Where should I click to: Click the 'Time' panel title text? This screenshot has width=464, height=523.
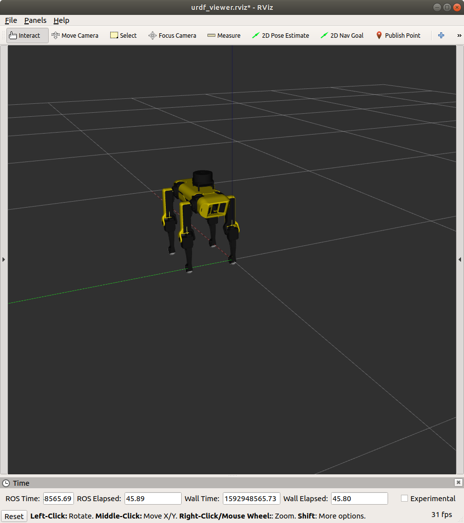pyautogui.click(x=21, y=483)
